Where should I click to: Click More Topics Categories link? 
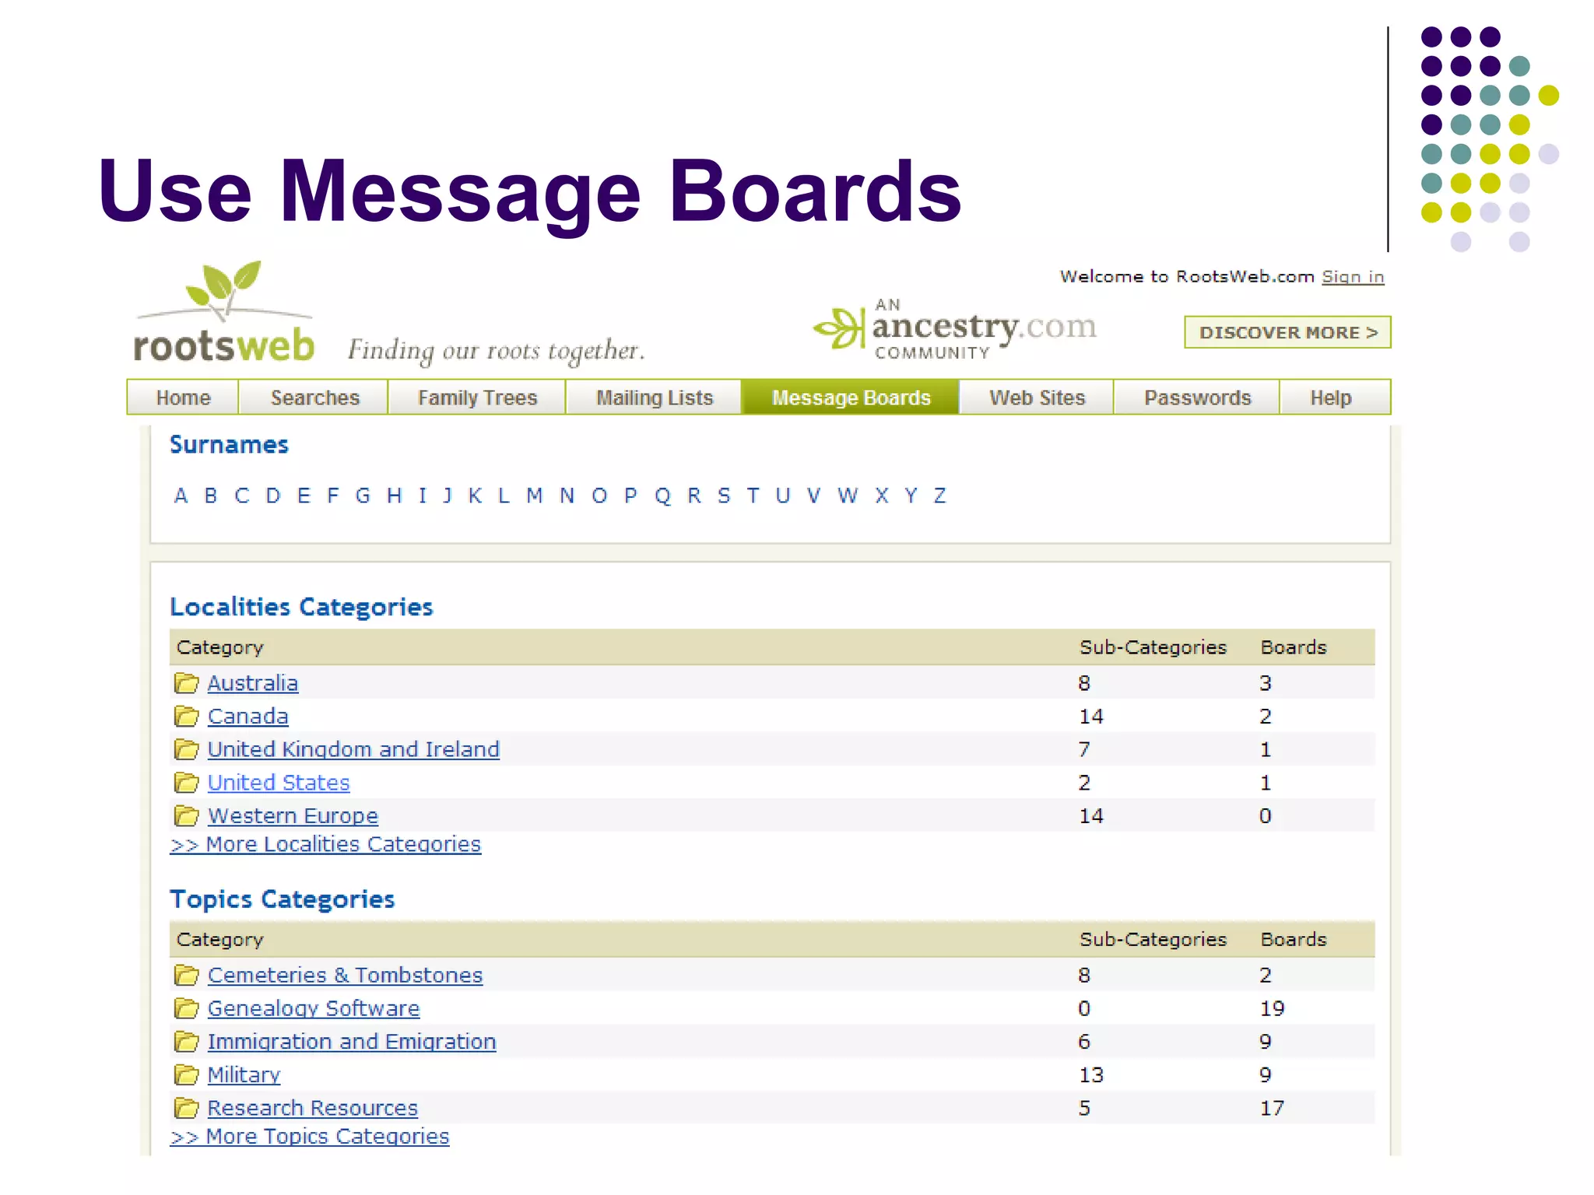(309, 1137)
